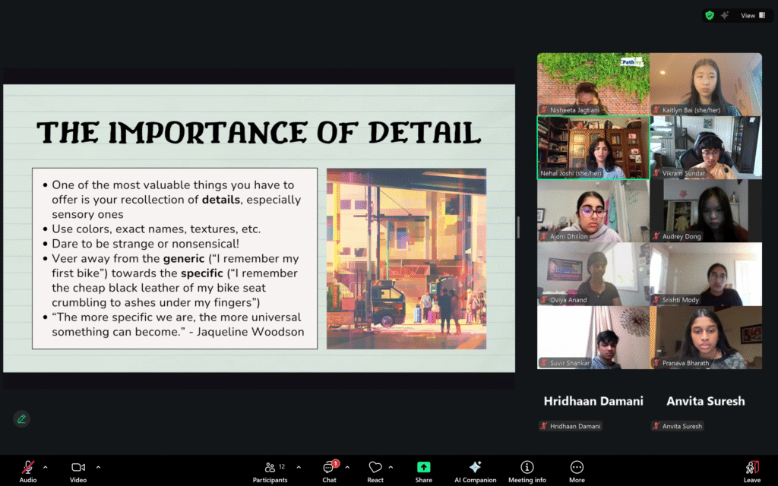Image resolution: width=778 pixels, height=486 pixels.
Task: Start your video camera
Action: tap(77, 467)
